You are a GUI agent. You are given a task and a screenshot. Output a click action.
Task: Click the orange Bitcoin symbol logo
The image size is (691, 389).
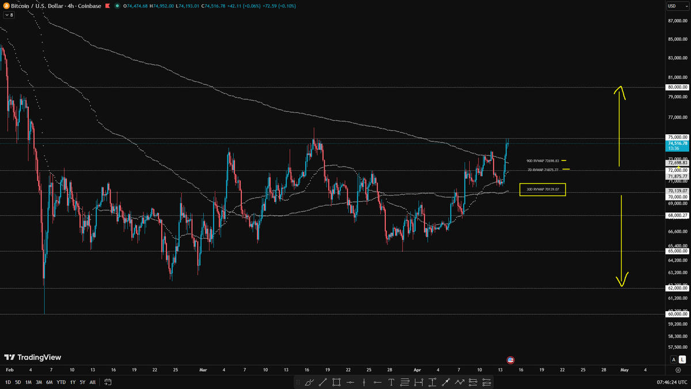[x=5, y=6]
